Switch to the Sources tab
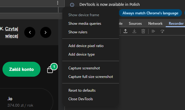The height and width of the screenshot is (110, 185). pos(135,24)
